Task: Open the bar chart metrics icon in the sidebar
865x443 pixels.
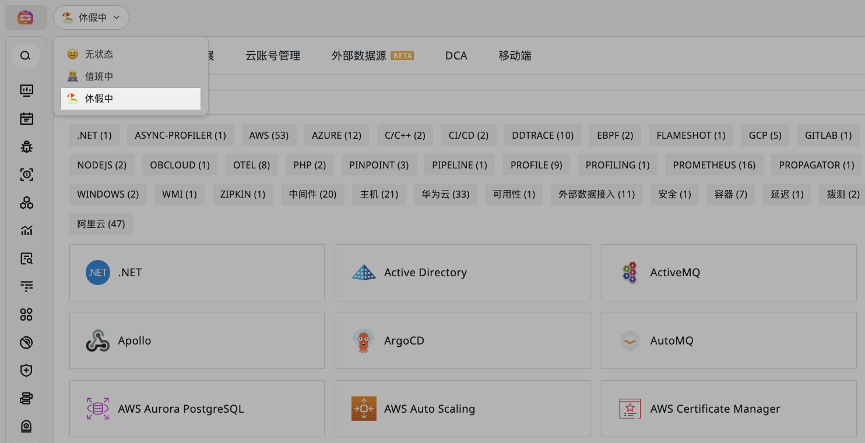Action: coord(26,230)
